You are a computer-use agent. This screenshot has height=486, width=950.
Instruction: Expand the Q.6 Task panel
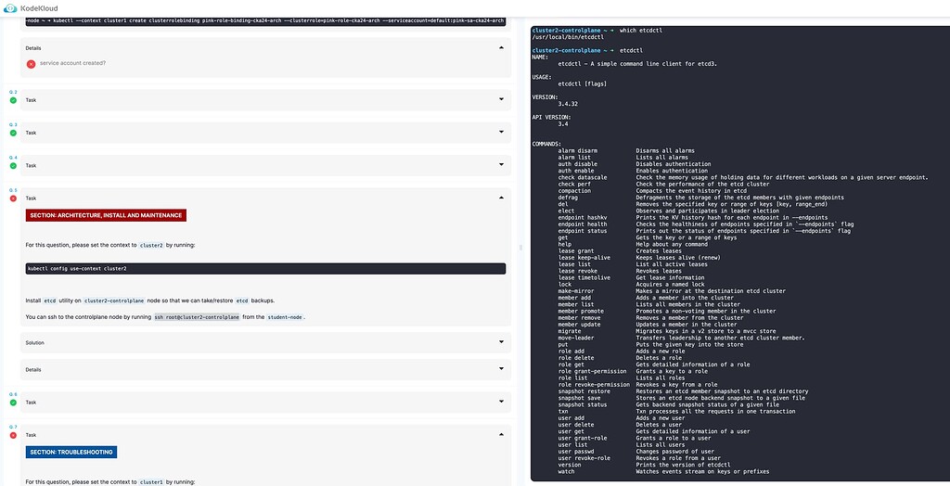(502, 403)
